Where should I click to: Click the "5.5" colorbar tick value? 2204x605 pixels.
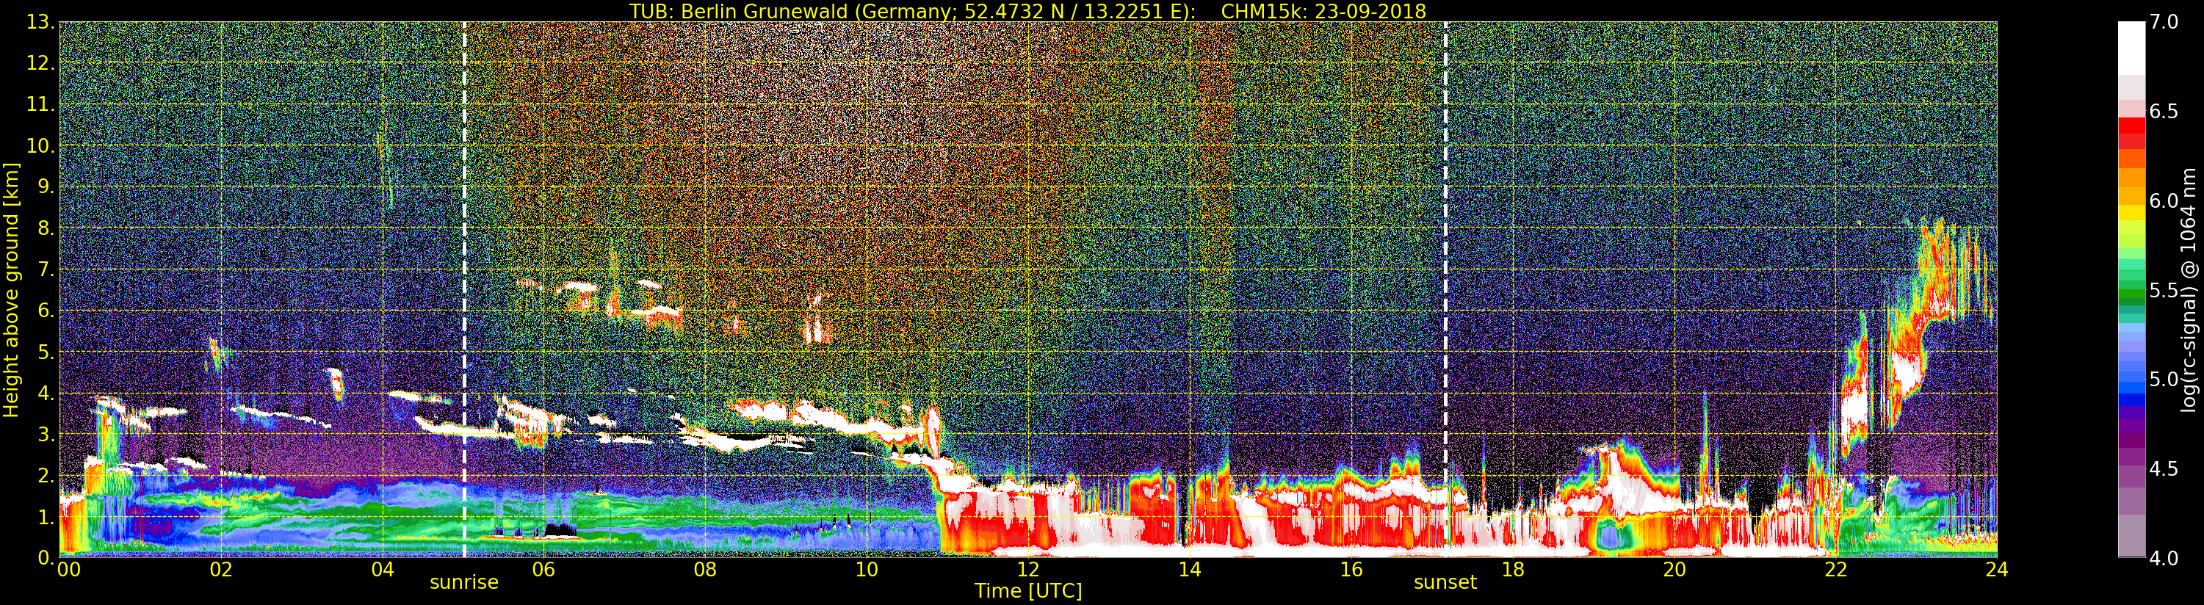click(x=2163, y=290)
